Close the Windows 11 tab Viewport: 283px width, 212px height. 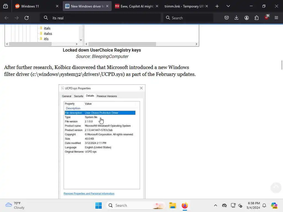click(x=57, y=6)
